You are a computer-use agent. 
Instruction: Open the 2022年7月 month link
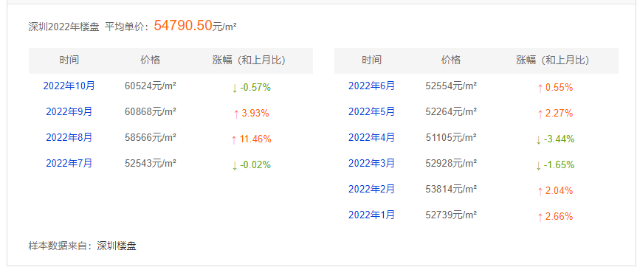tap(69, 163)
